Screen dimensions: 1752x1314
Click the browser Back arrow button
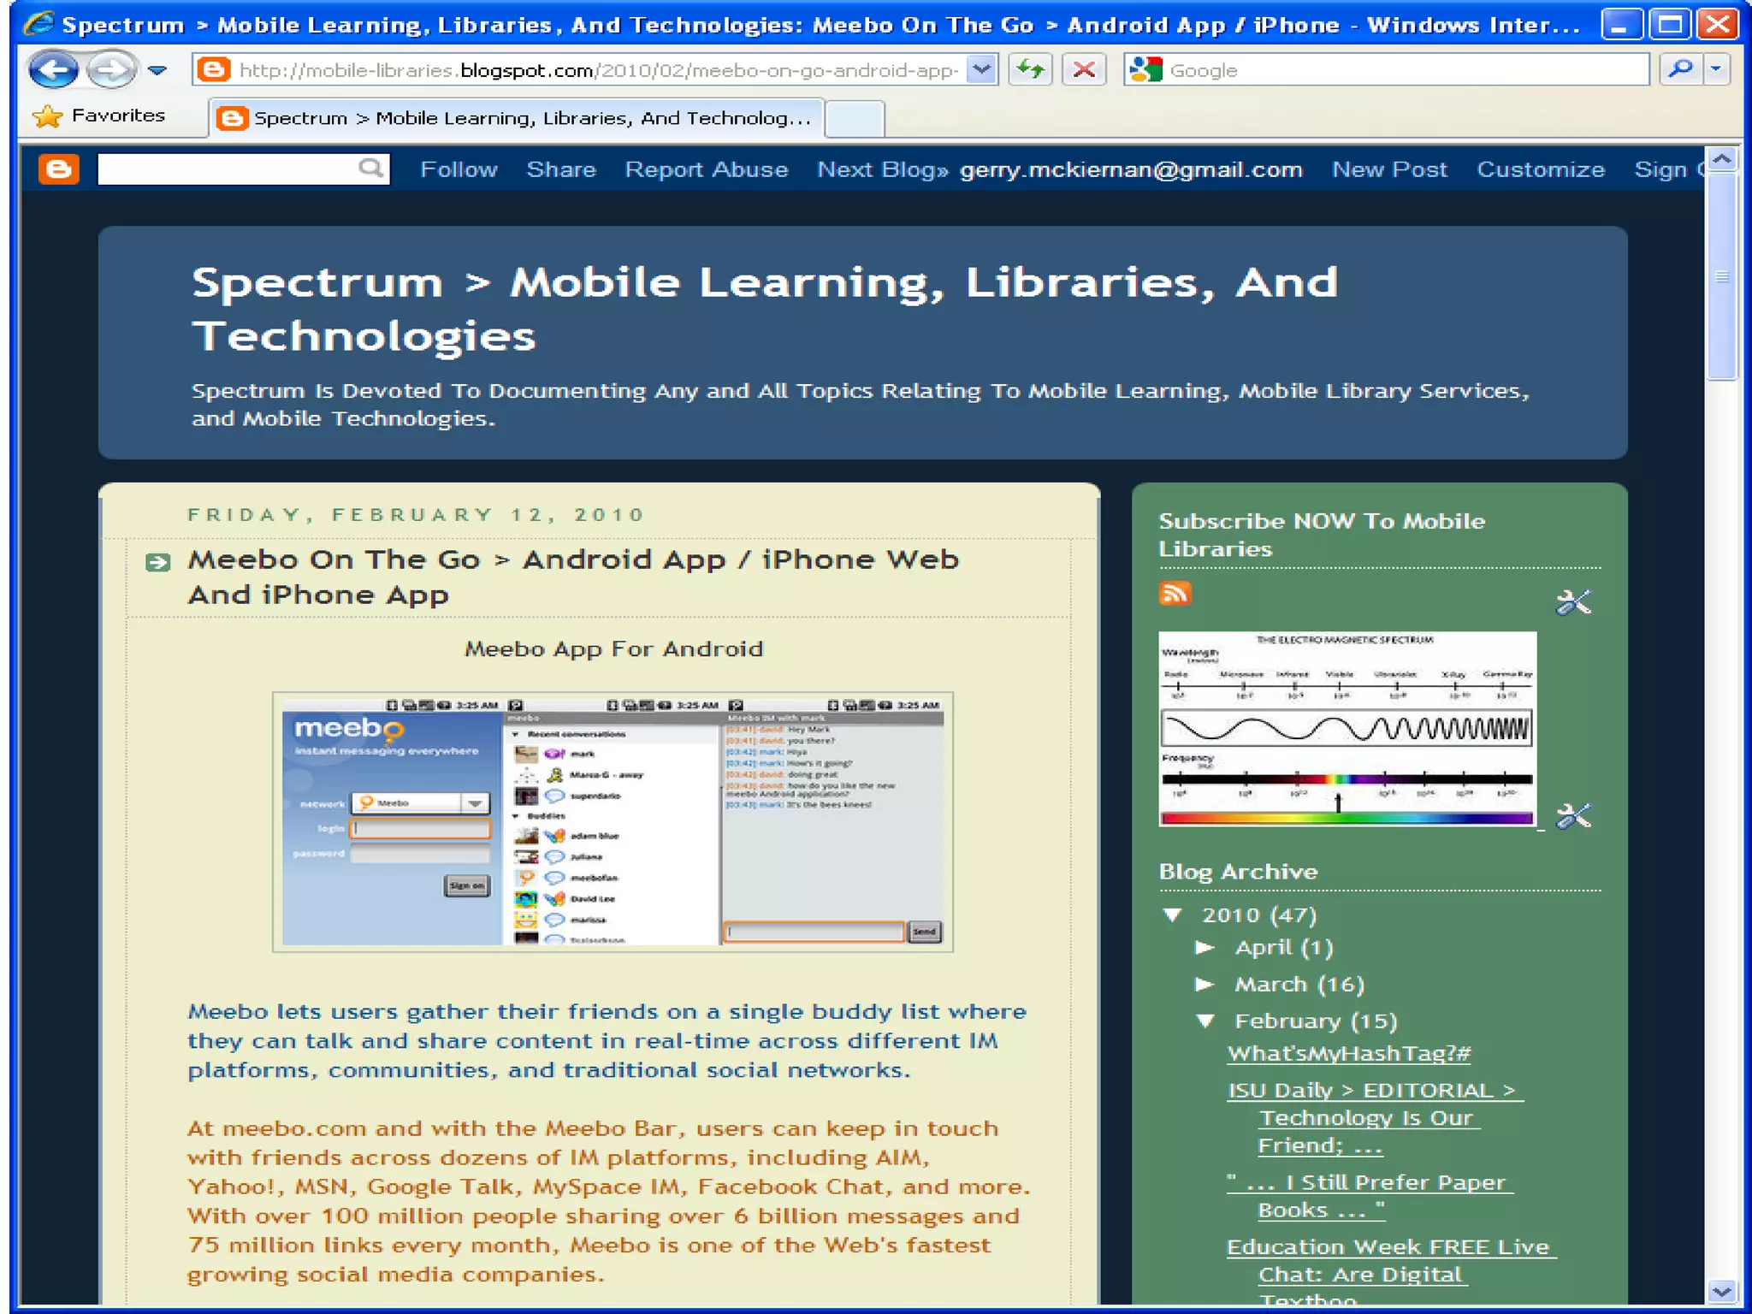53,70
